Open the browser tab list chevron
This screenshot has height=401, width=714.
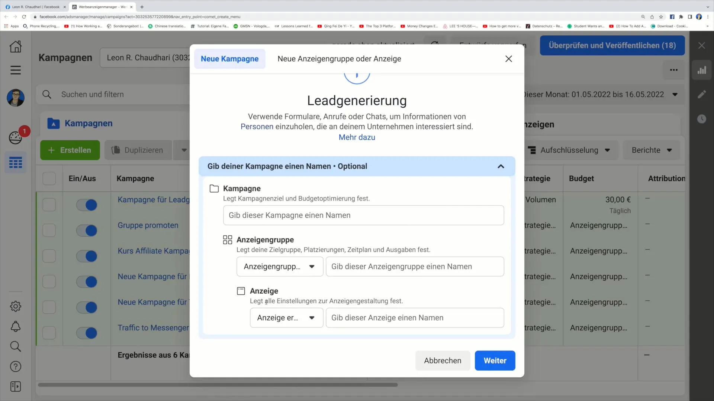pyautogui.click(x=707, y=7)
